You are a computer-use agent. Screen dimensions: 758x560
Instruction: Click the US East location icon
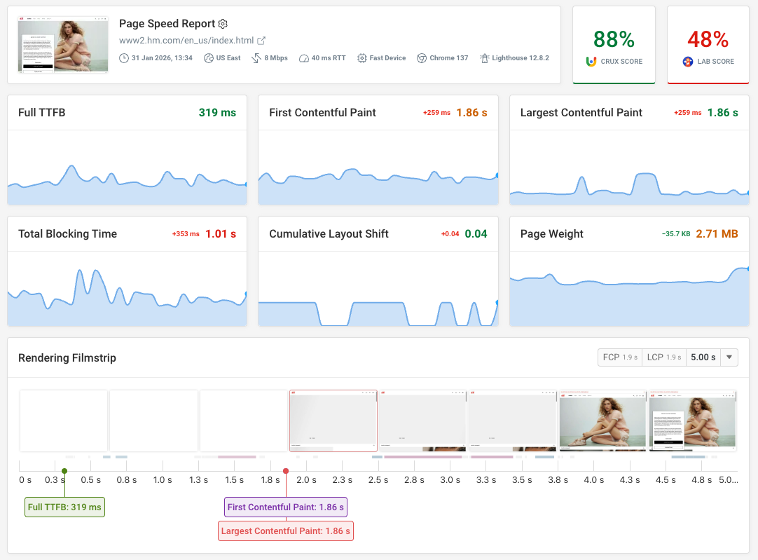click(x=207, y=57)
